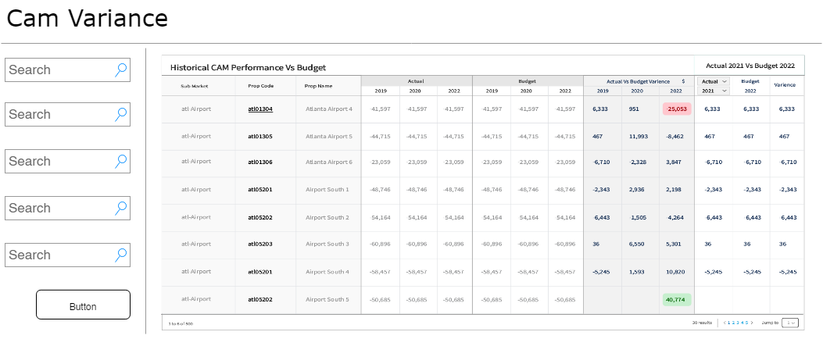Focus the first Search input field
Image resolution: width=823 pixels, height=339 pixels.
59,70
